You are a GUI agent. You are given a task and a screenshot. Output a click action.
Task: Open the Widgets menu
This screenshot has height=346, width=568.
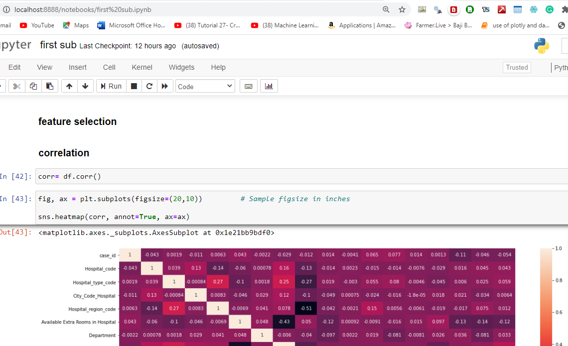[x=181, y=67]
